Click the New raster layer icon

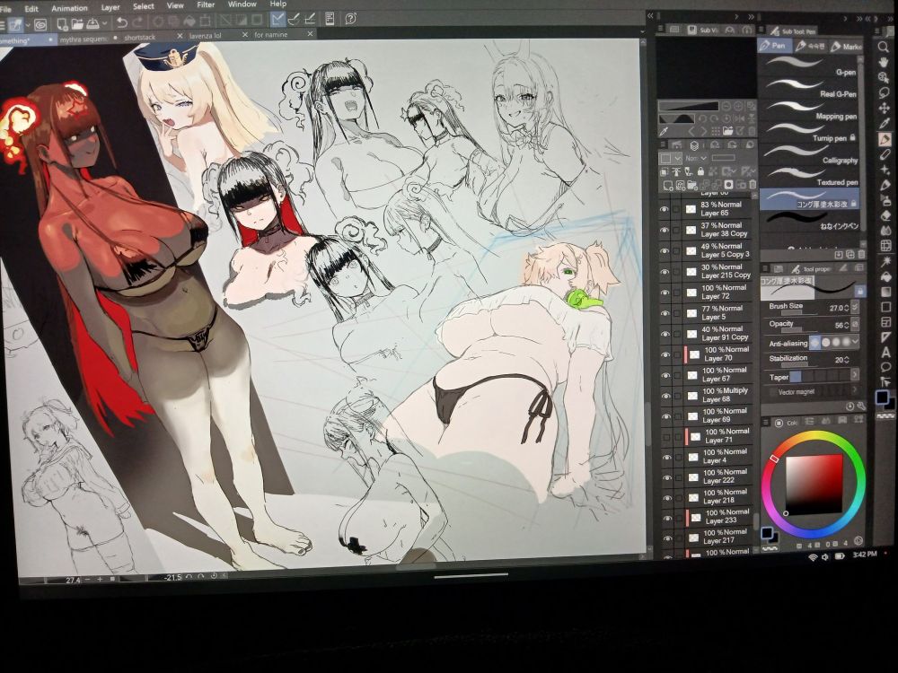pyautogui.click(x=667, y=185)
